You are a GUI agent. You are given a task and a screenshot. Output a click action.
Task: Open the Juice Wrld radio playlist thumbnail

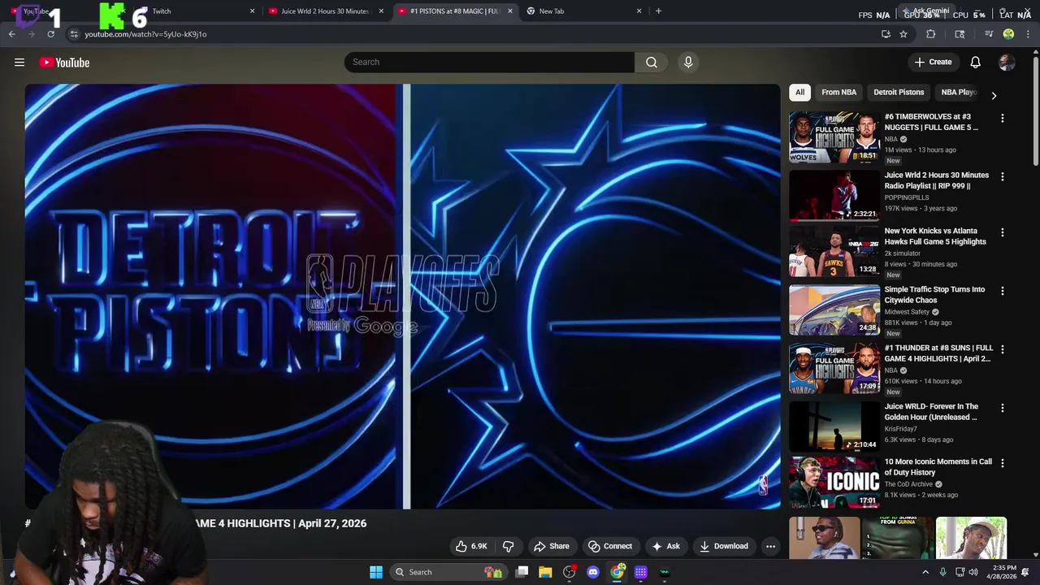tap(834, 195)
